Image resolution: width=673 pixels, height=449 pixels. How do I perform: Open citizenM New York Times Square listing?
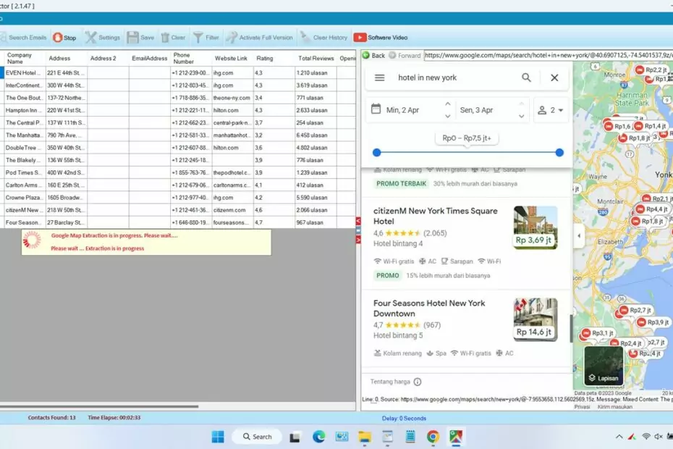point(435,216)
